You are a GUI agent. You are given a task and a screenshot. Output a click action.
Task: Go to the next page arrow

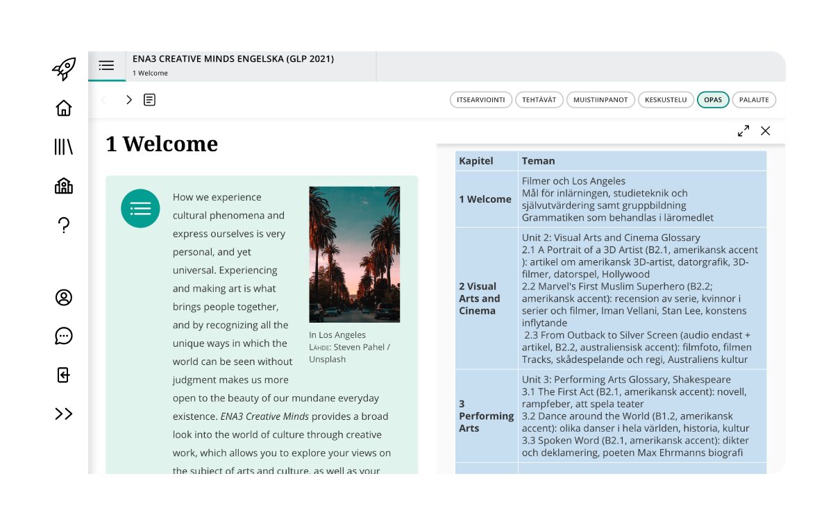[129, 100]
